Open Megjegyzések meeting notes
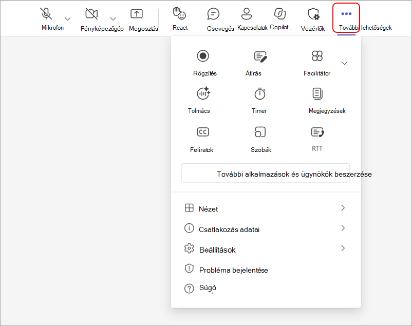 pyautogui.click(x=317, y=93)
